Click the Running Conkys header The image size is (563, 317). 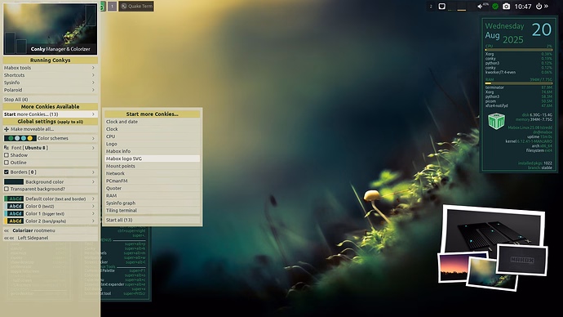51,60
